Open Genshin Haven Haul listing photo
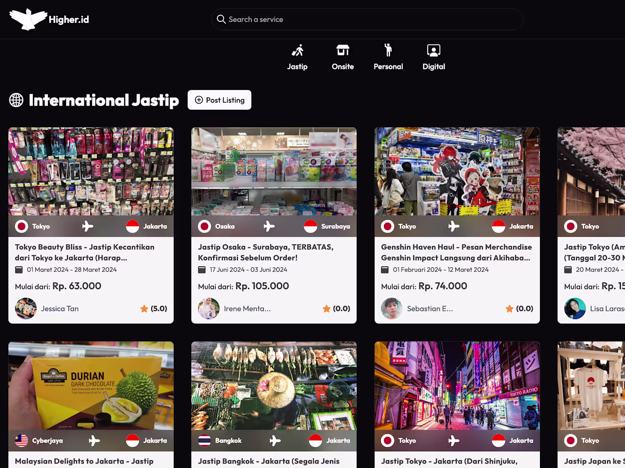 457,171
